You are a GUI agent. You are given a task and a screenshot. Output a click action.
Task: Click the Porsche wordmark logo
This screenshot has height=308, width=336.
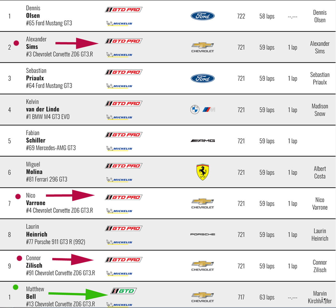coord(203,234)
